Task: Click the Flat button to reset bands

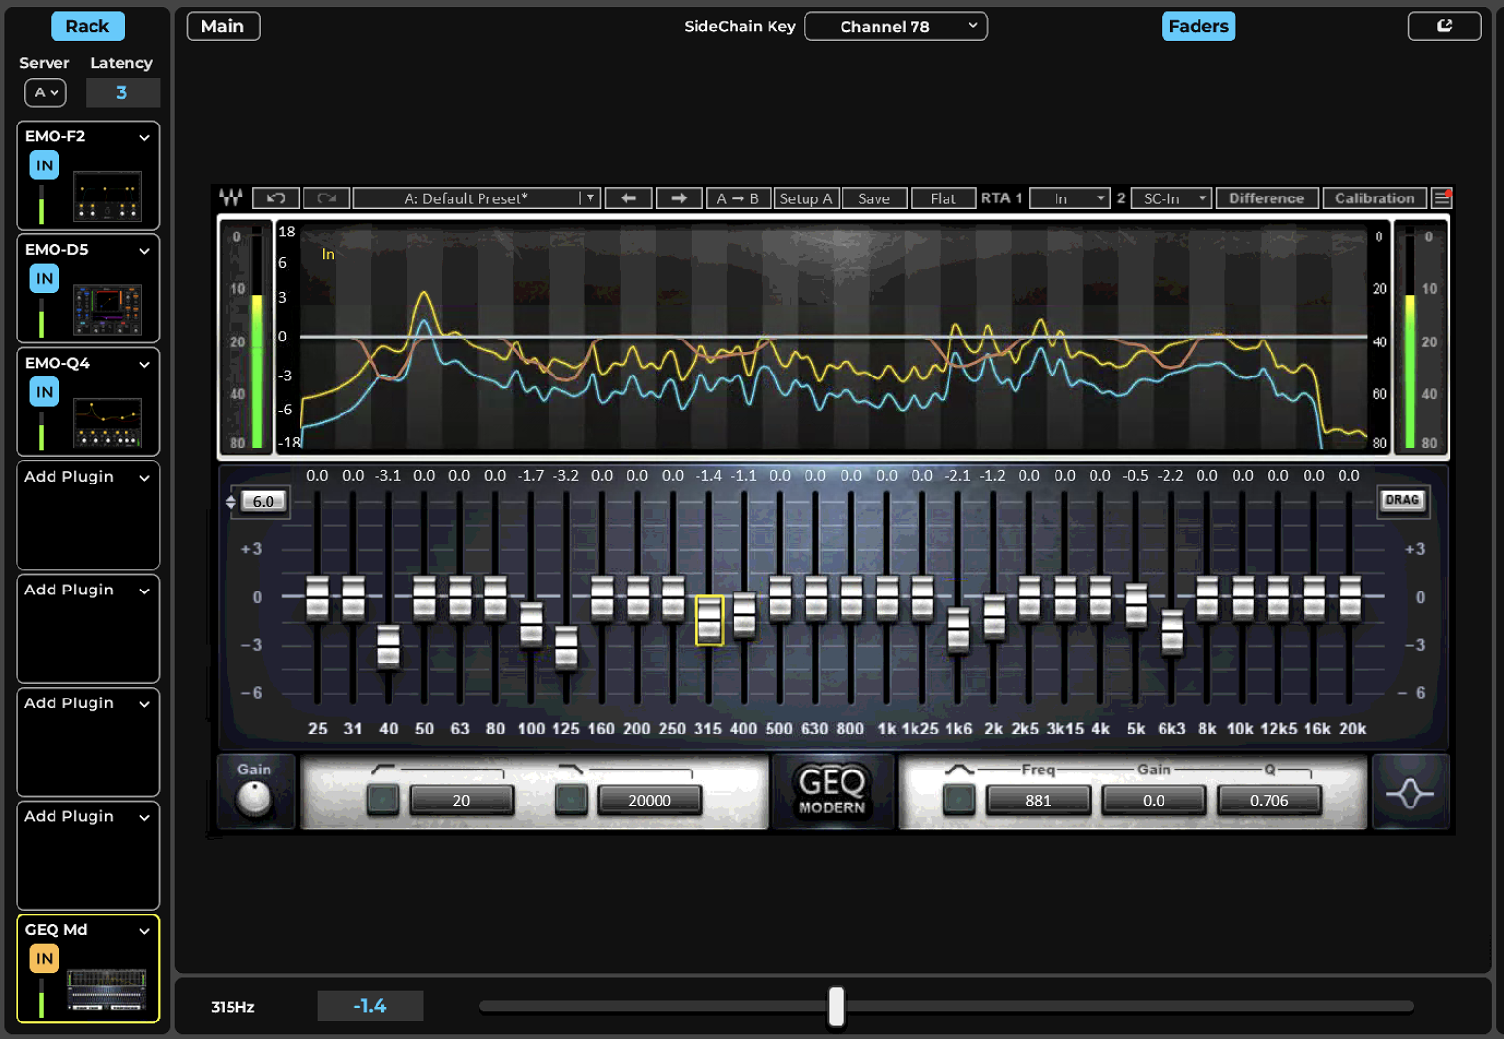Action: click(x=943, y=198)
